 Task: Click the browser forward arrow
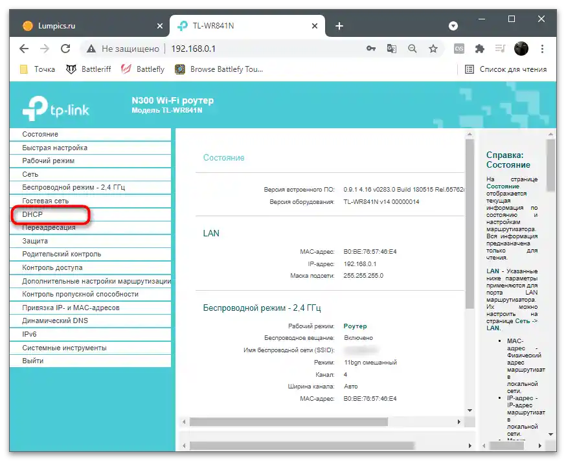point(45,49)
